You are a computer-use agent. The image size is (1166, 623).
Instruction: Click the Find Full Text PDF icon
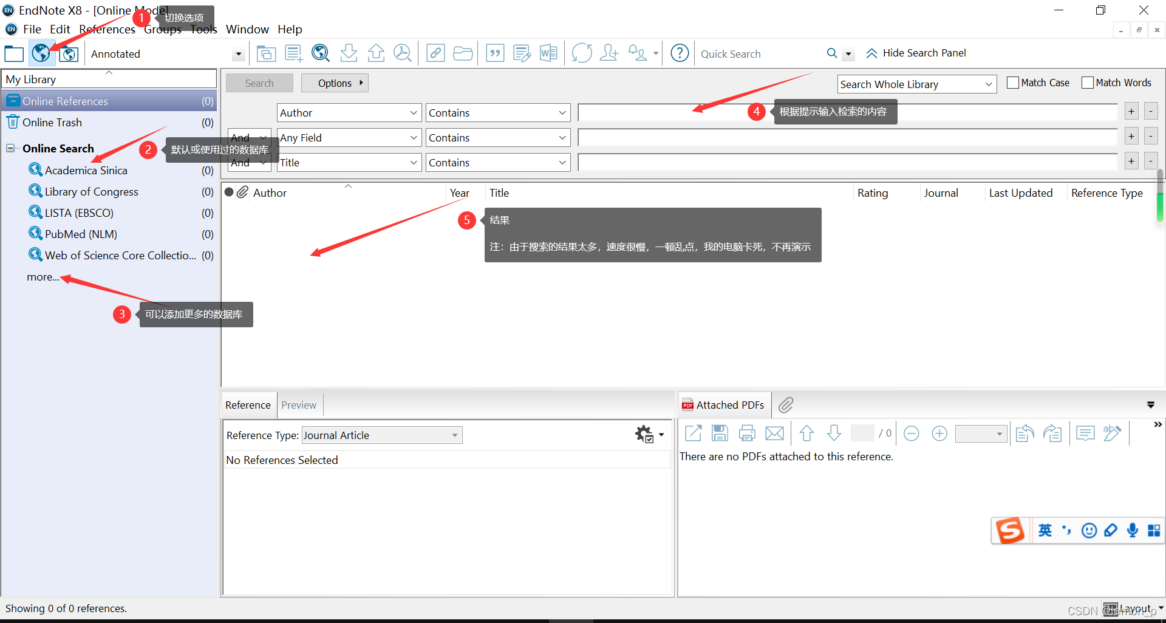403,53
